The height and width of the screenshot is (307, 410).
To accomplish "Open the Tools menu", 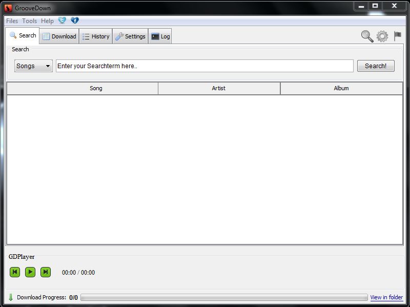I will coord(29,21).
